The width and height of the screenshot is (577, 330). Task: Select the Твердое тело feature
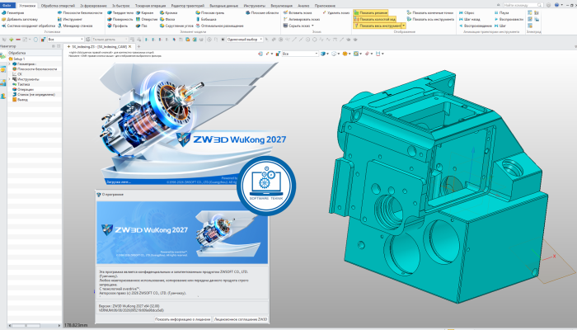[120, 12]
